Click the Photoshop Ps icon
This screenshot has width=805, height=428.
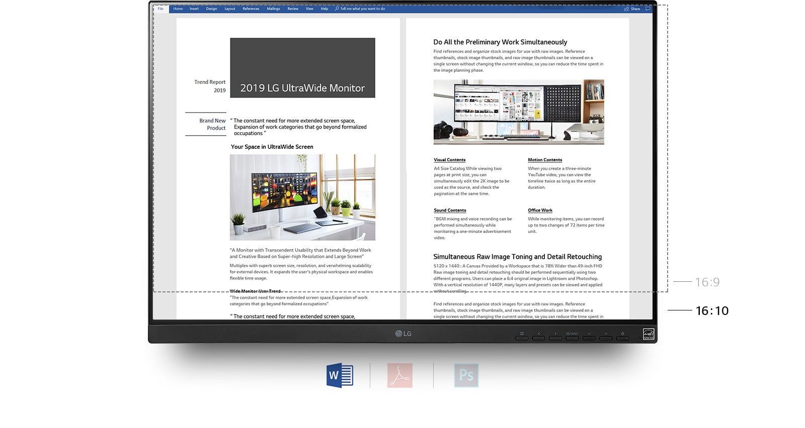click(466, 375)
